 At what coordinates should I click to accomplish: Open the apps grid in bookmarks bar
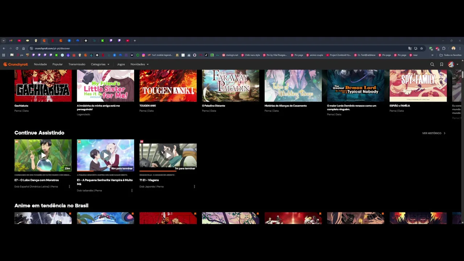point(4,55)
